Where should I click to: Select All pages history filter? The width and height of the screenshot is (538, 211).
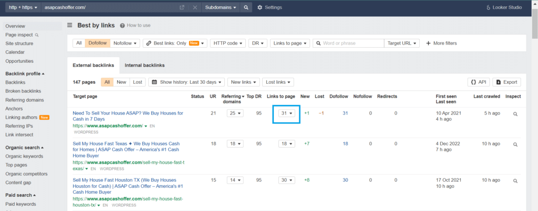(x=107, y=82)
